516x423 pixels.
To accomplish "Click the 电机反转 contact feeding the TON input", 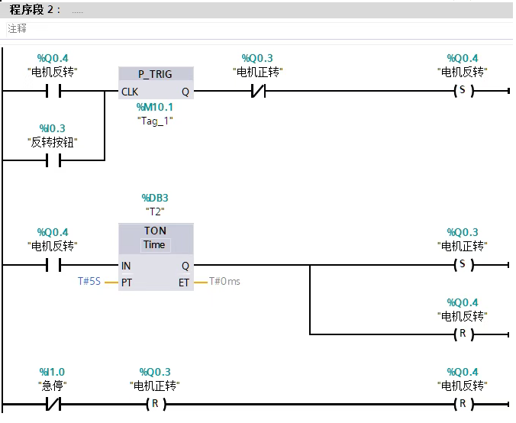I will coord(53,266).
